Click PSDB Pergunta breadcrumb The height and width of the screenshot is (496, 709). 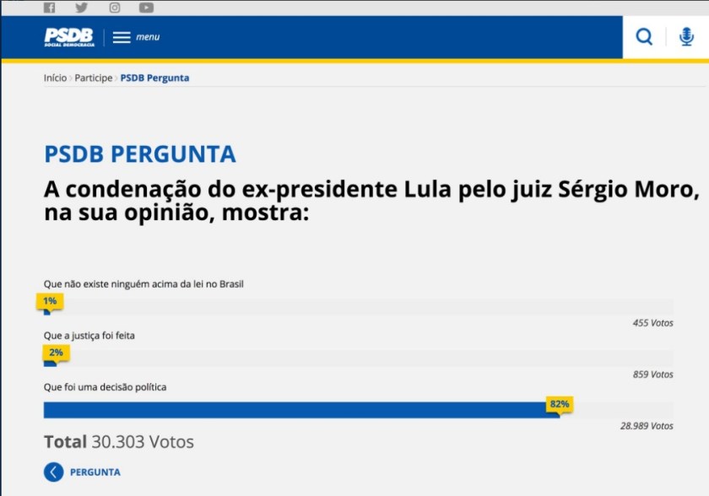pos(154,78)
